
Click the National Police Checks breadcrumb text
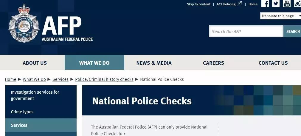(162, 79)
